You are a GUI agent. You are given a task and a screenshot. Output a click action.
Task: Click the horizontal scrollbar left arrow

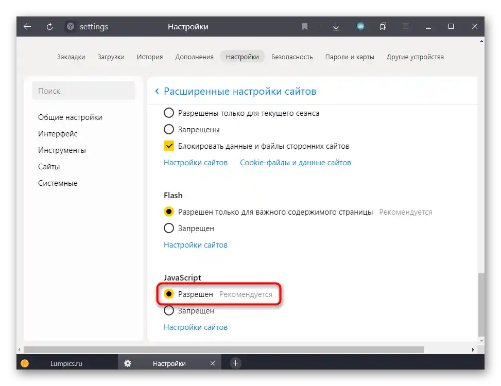(19, 349)
